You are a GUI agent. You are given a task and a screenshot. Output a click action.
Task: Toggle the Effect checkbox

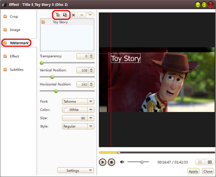[x=5, y=56]
